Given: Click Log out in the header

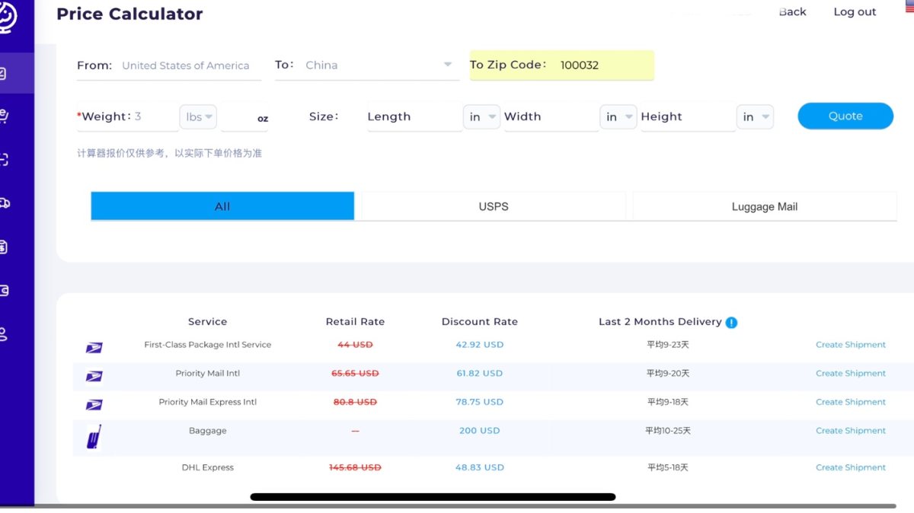Looking at the screenshot, I should click(x=855, y=12).
